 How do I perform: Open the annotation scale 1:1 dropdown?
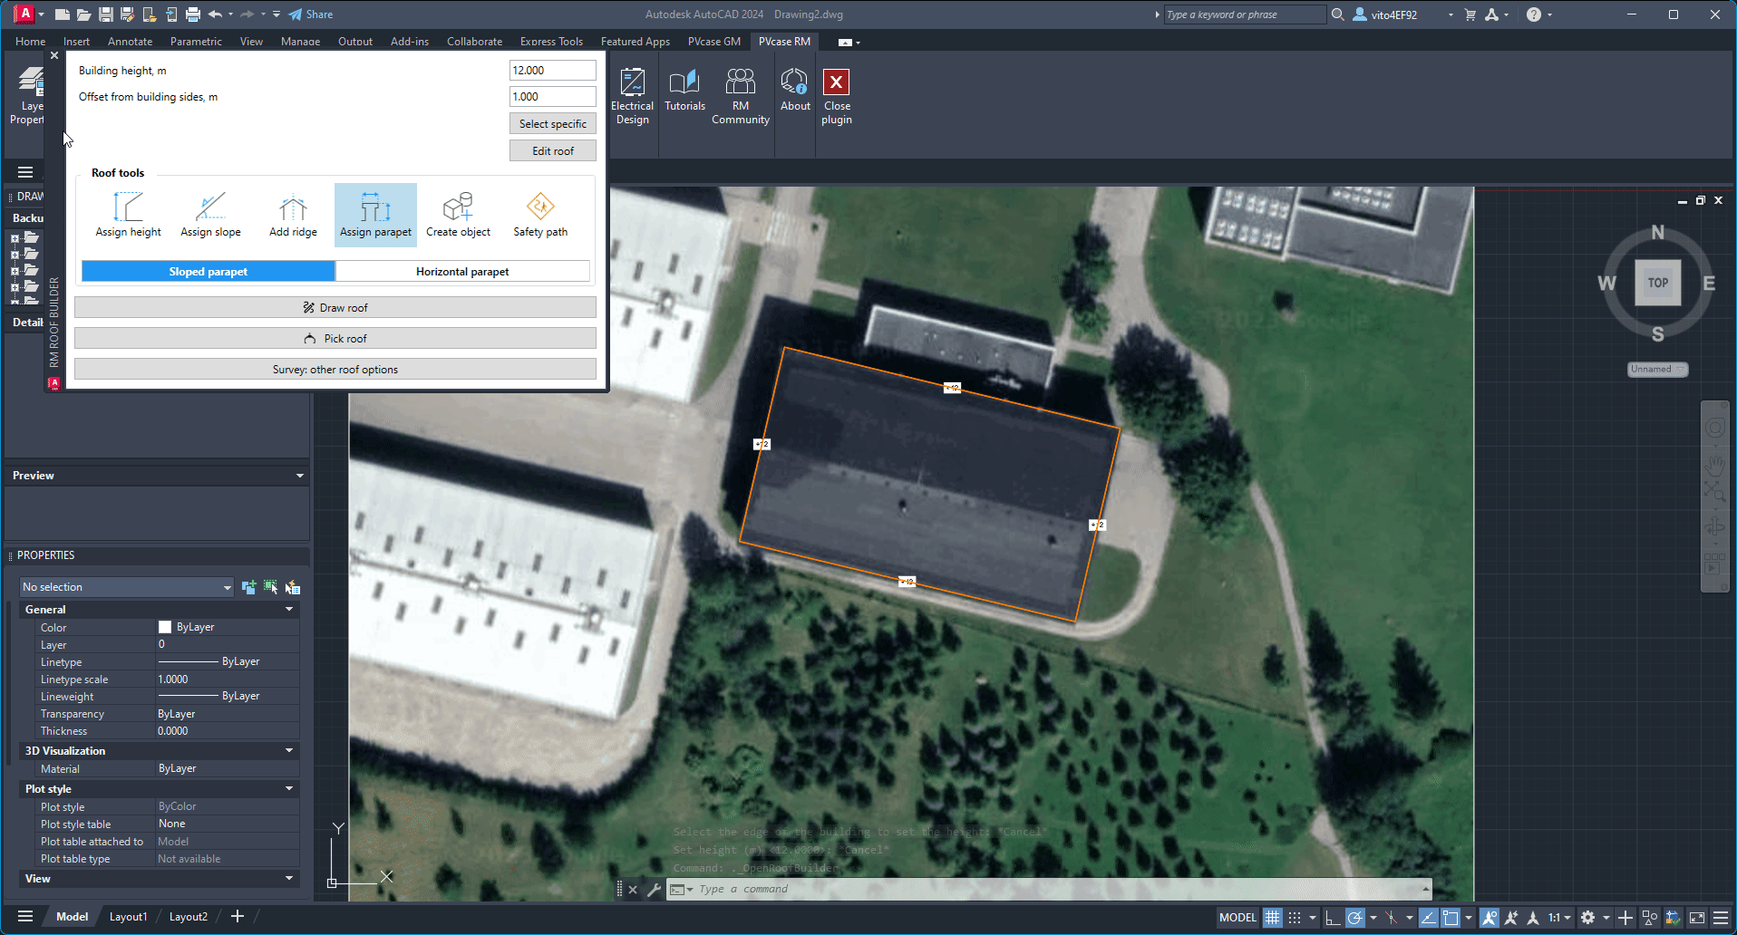[1559, 918]
